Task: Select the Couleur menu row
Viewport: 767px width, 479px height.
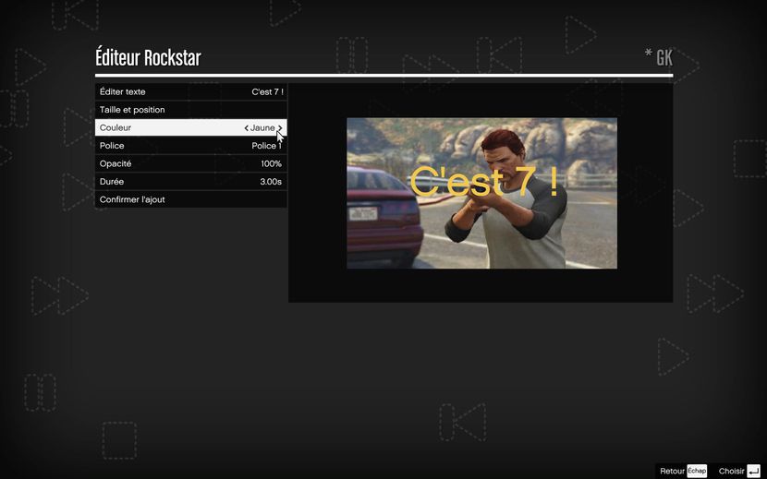Action: click(x=190, y=127)
